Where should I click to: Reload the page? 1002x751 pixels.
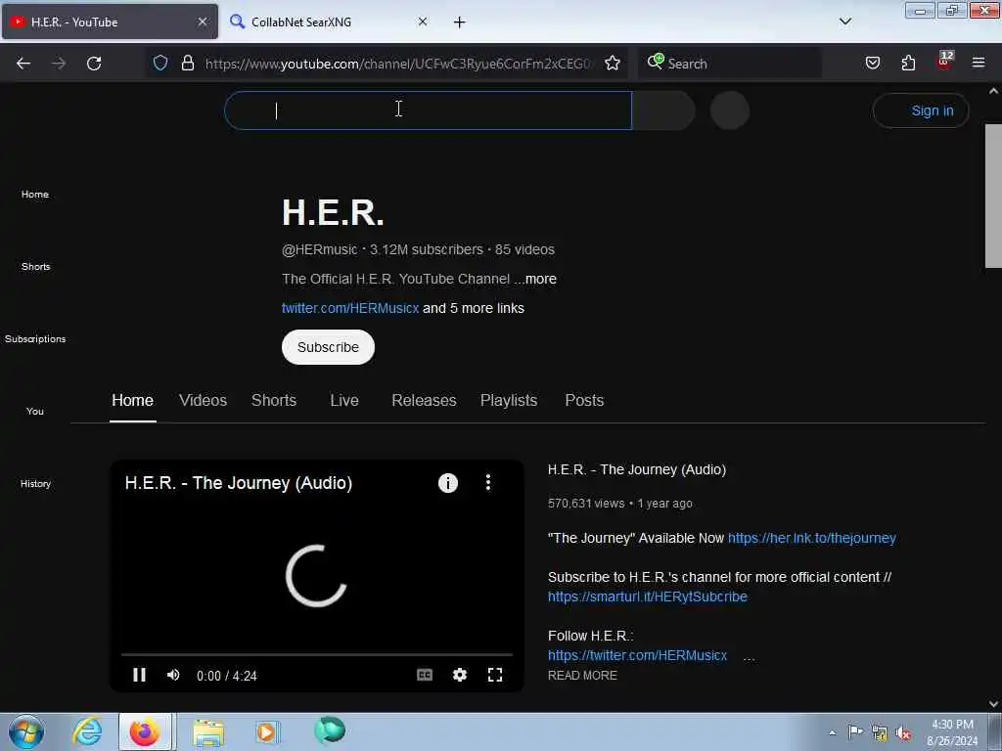click(x=94, y=64)
